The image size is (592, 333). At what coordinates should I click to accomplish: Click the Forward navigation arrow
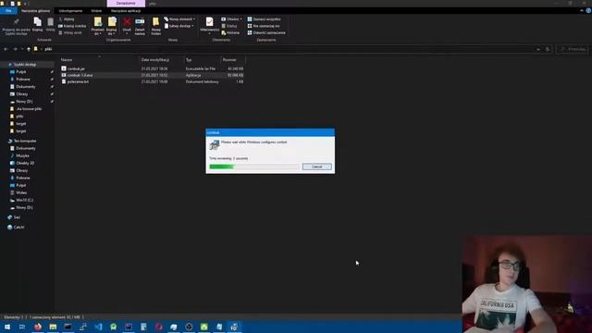[15, 49]
